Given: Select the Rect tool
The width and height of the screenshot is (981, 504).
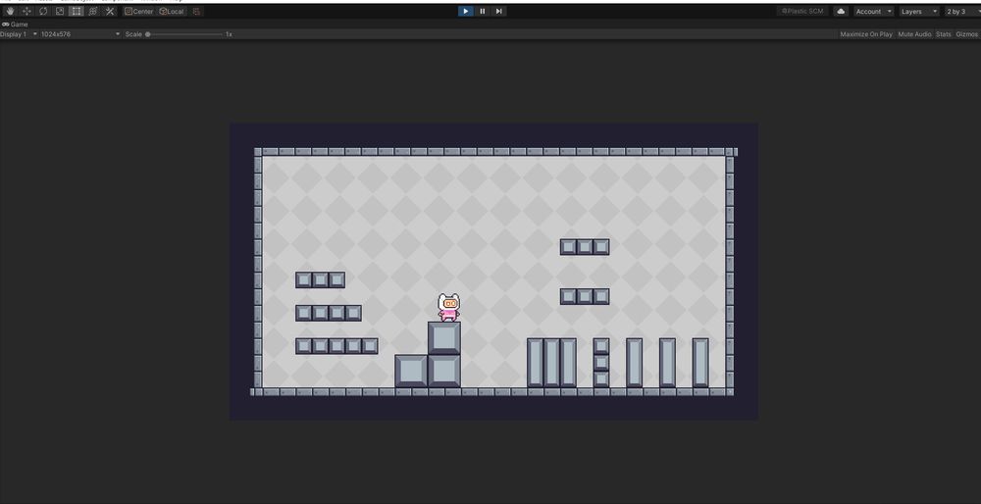Looking at the screenshot, I should [77, 11].
